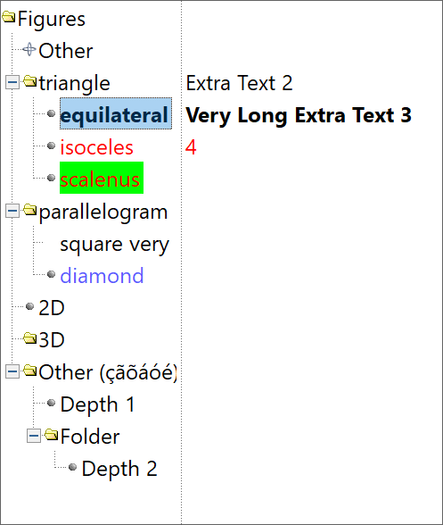The image size is (443, 525).
Task: Click the bullet icon beside Depth 2
Action: pos(72,467)
